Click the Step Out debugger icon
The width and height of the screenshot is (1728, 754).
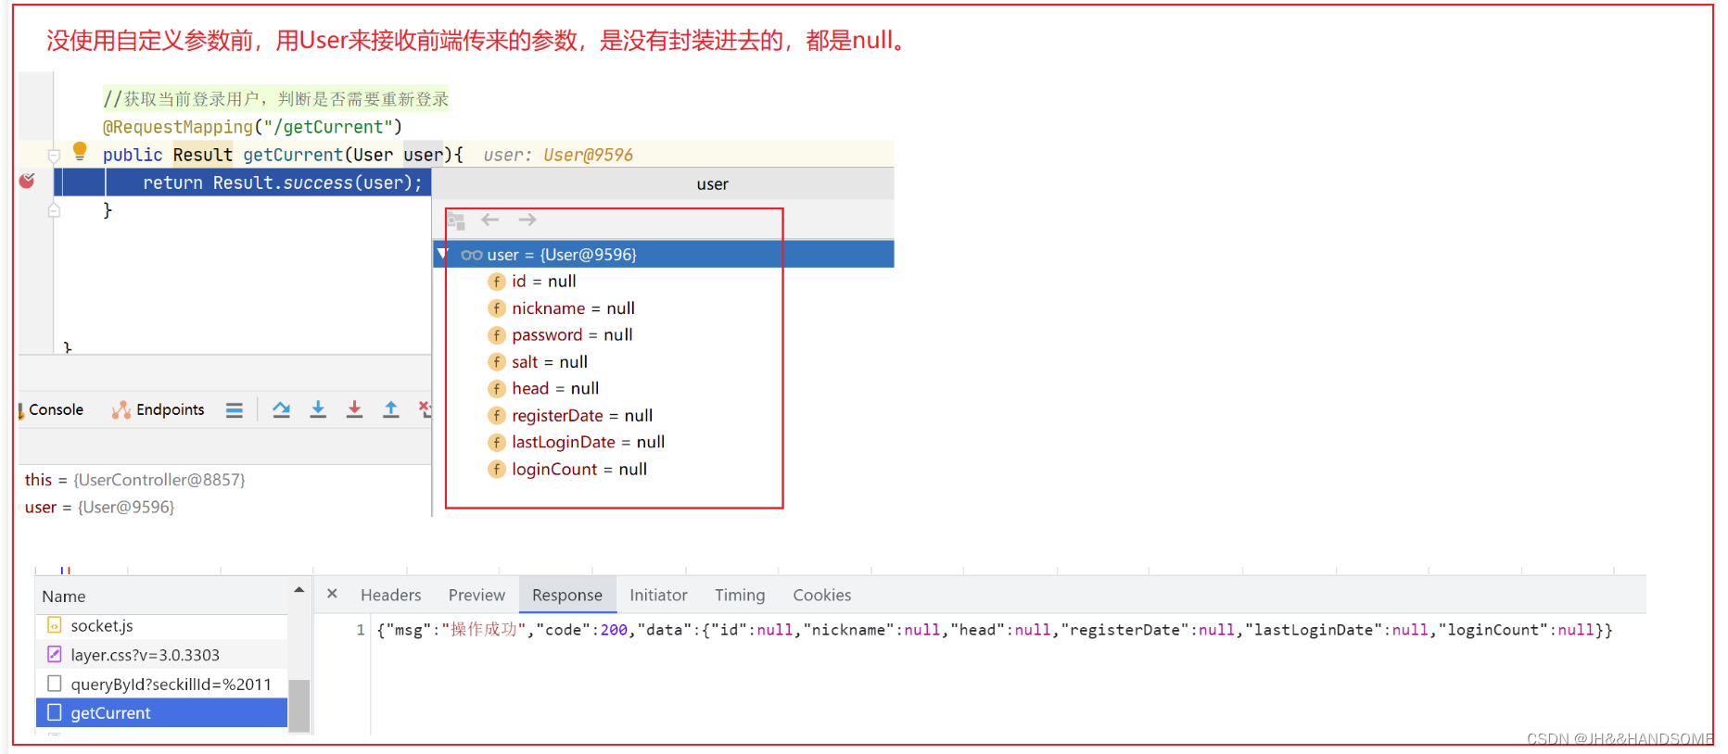click(391, 409)
